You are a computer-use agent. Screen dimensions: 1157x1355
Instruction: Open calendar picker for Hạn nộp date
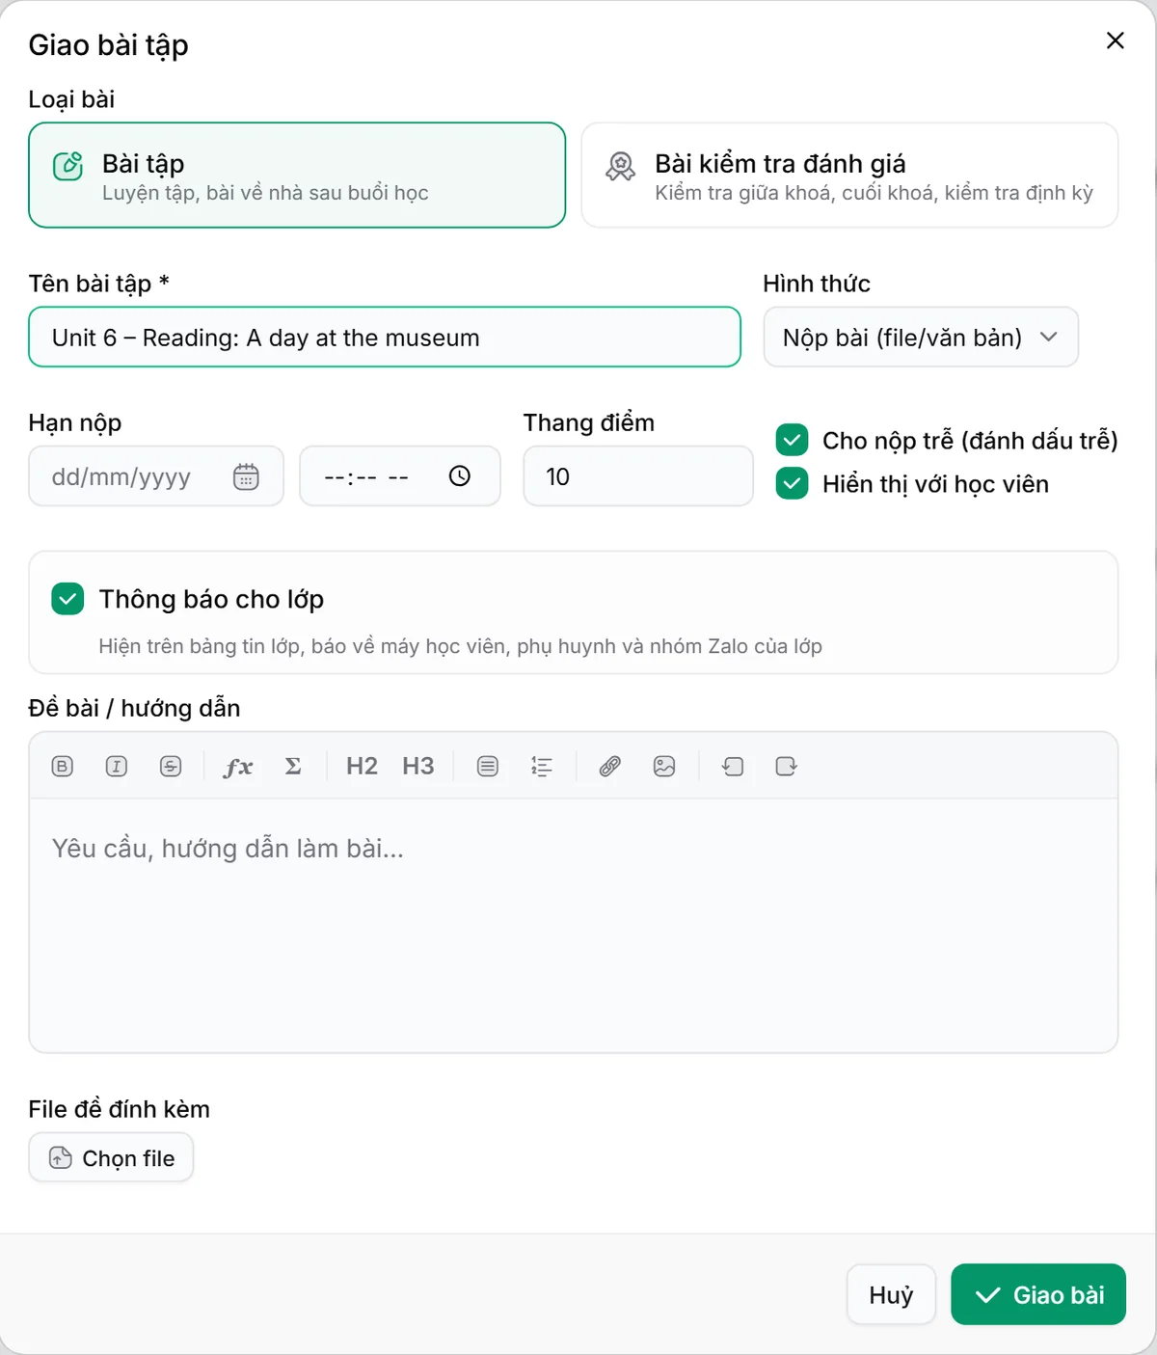[246, 476]
